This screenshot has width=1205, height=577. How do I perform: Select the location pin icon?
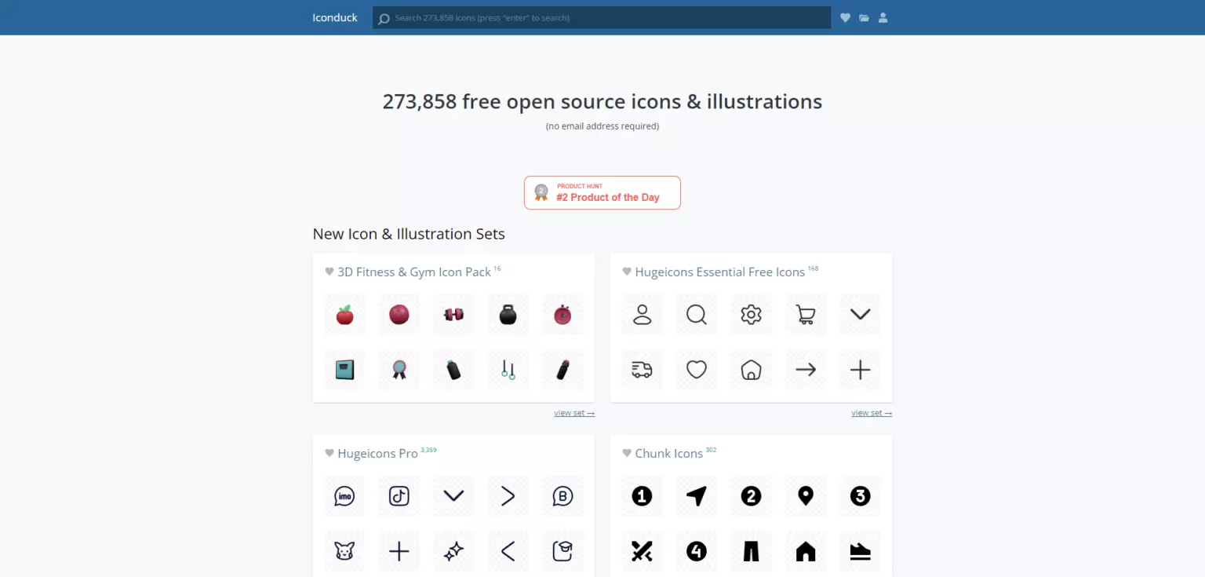pyautogui.click(x=806, y=496)
